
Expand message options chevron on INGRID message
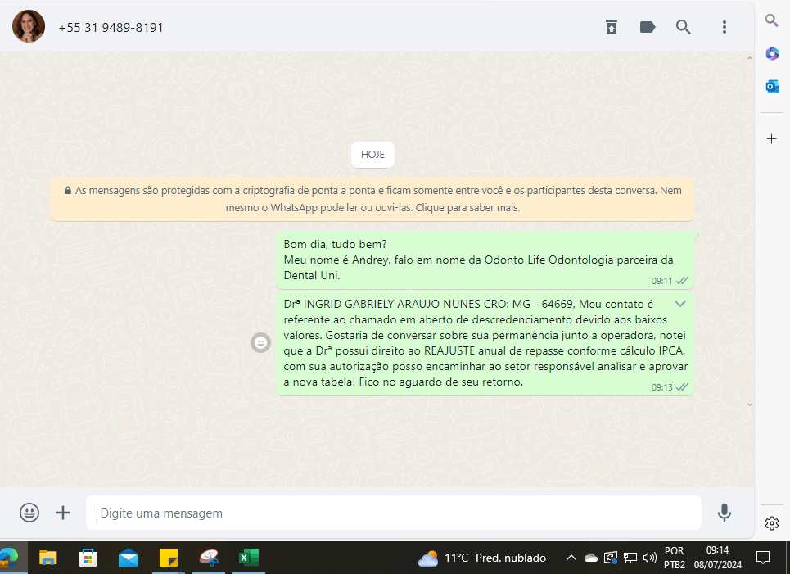coord(680,304)
